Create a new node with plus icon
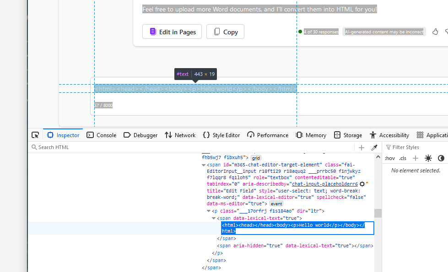 362,147
